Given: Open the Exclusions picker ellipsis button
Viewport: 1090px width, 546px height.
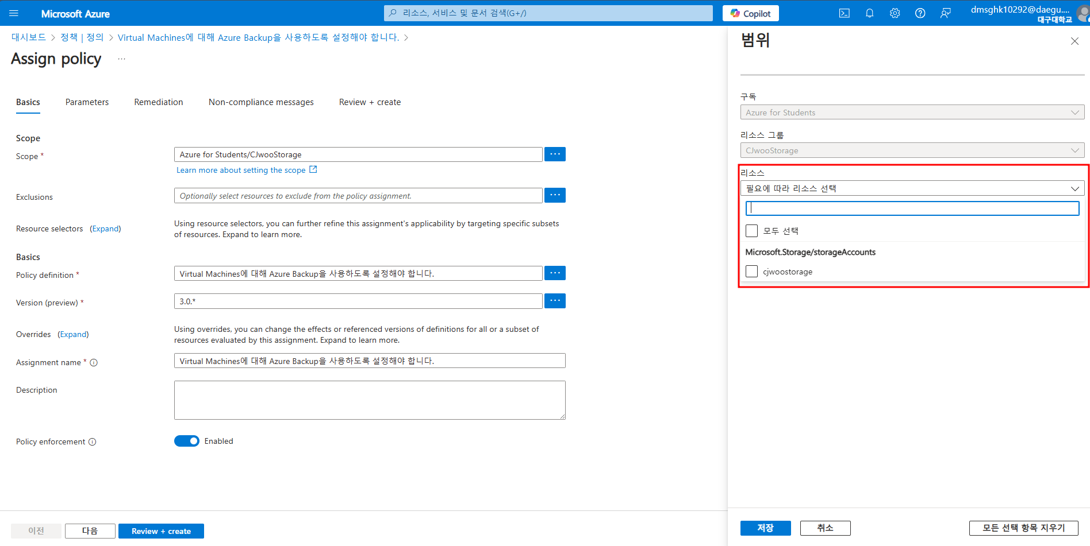Looking at the screenshot, I should 555,195.
